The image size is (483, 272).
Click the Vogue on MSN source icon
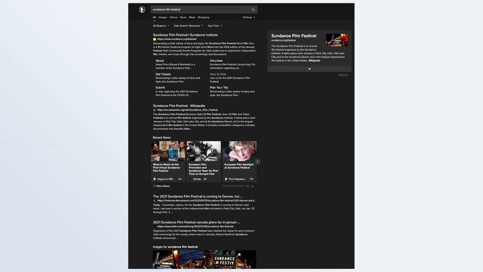click(x=155, y=179)
